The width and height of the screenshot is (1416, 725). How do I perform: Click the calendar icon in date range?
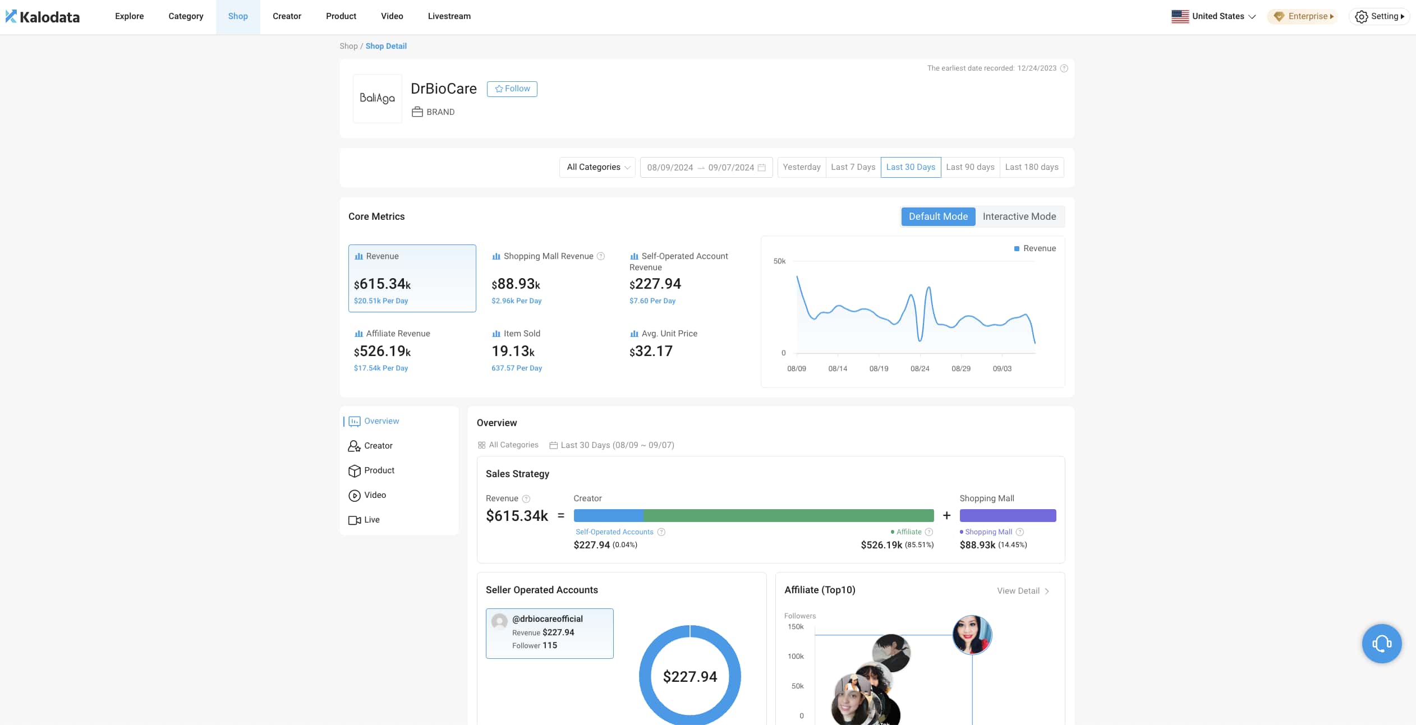[x=761, y=168]
